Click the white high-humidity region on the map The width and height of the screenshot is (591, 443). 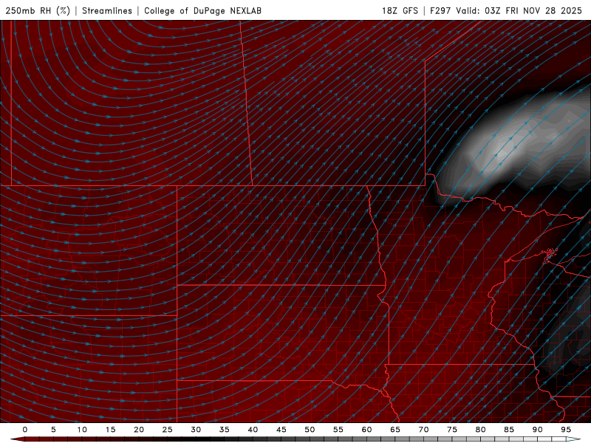pos(507,149)
